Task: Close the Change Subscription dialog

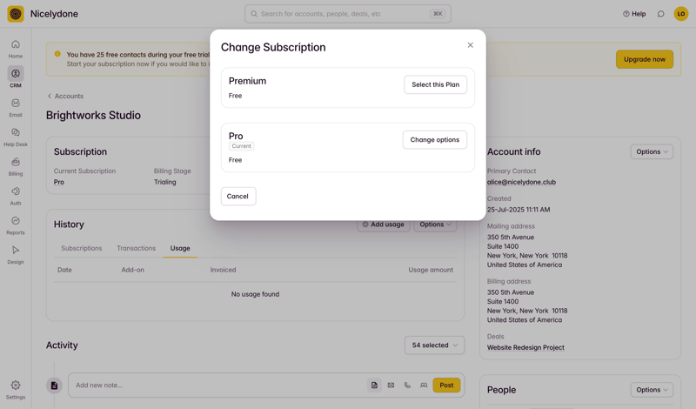Action: tap(471, 45)
